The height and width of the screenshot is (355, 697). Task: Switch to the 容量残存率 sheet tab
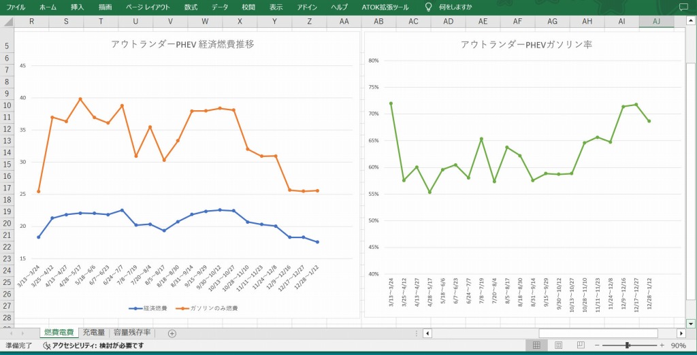click(x=132, y=333)
